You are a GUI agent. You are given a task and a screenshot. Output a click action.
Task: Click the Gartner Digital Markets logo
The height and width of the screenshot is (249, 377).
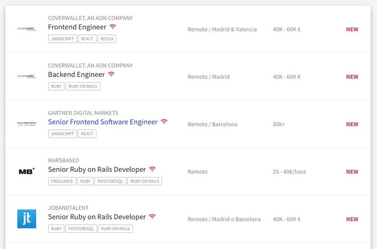coord(27,124)
